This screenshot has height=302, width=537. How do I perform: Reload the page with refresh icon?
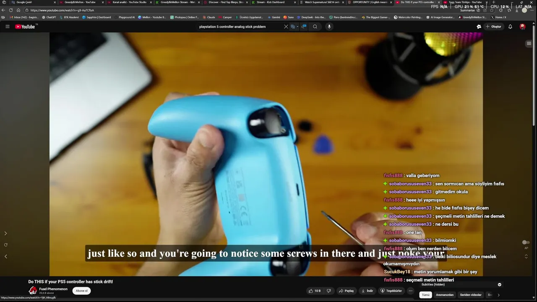(x=11, y=10)
